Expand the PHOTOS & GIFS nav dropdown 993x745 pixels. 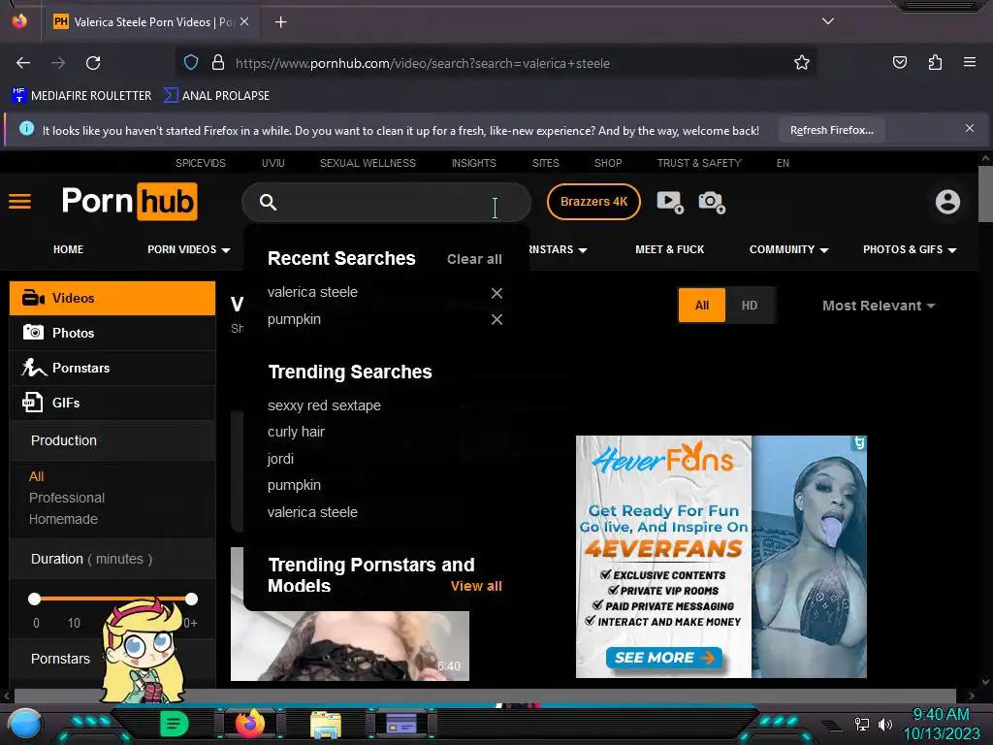coord(910,249)
